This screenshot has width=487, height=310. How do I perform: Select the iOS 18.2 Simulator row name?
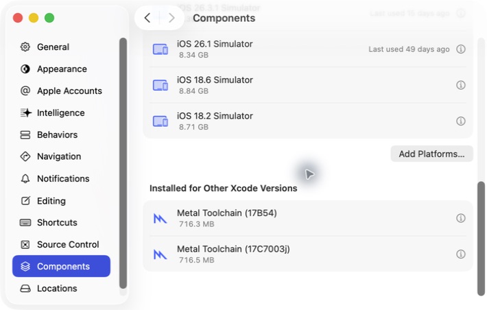[215, 116]
